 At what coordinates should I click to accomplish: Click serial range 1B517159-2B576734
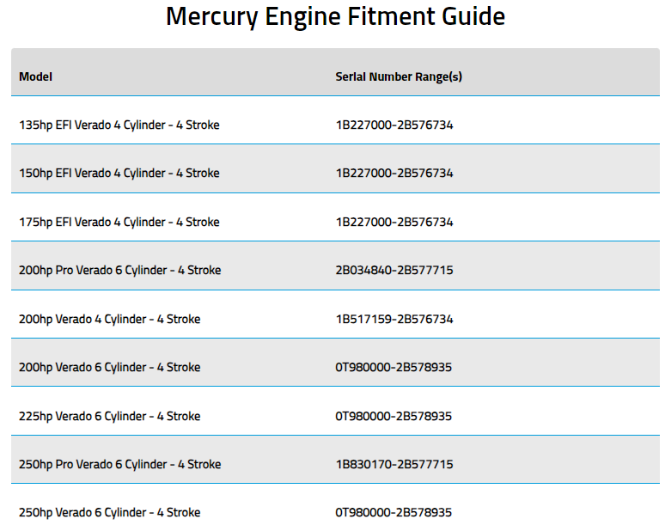tap(394, 320)
